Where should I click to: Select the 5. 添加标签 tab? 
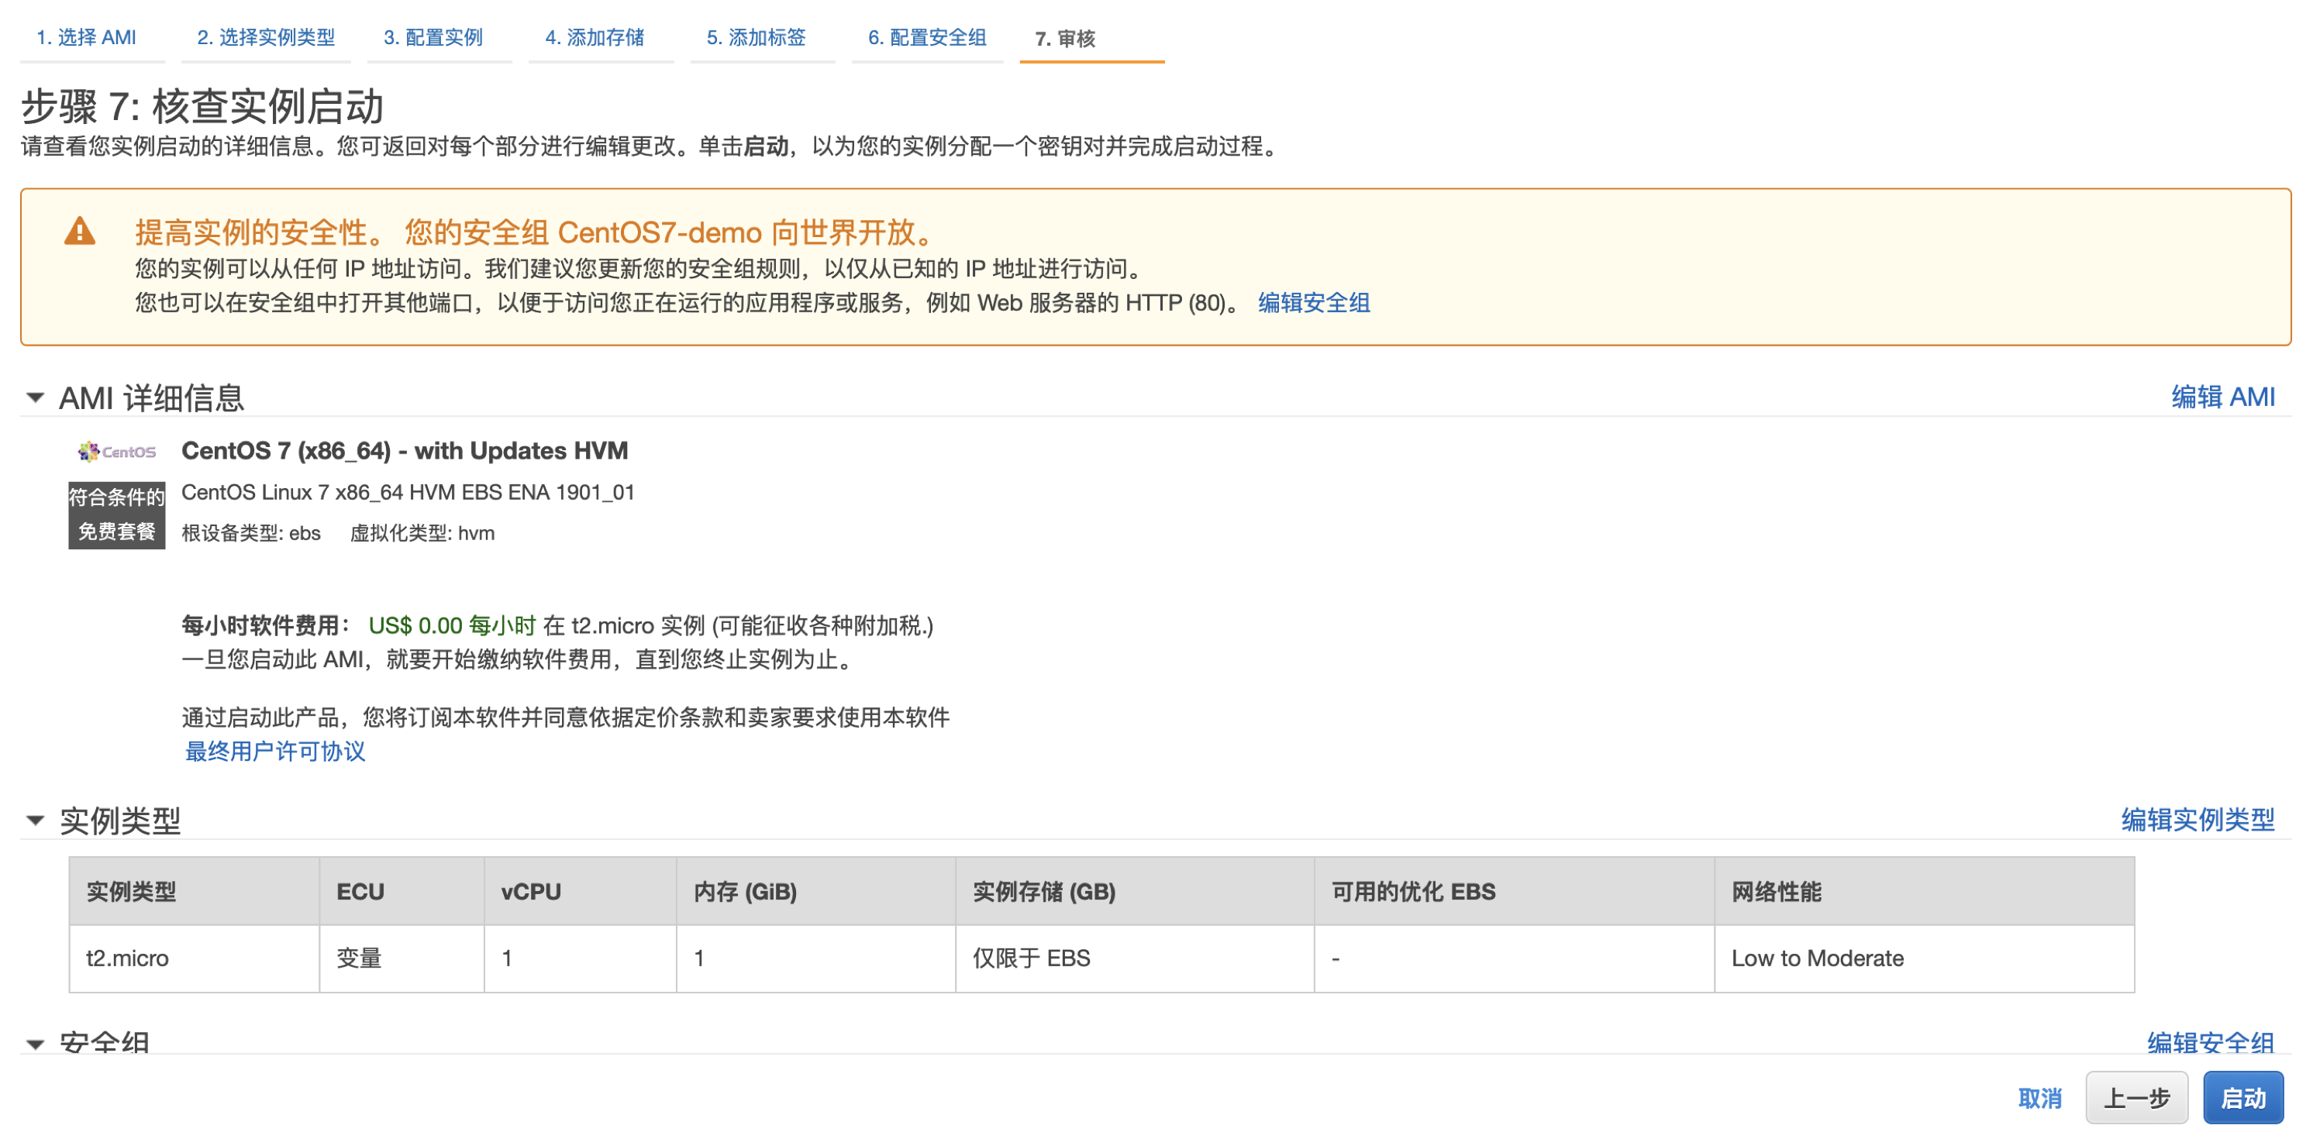click(x=756, y=37)
